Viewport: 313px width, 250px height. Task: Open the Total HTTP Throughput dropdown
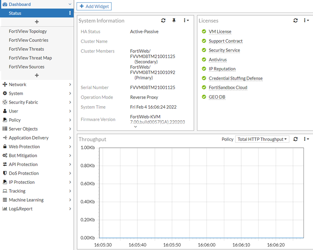pyautogui.click(x=262, y=139)
